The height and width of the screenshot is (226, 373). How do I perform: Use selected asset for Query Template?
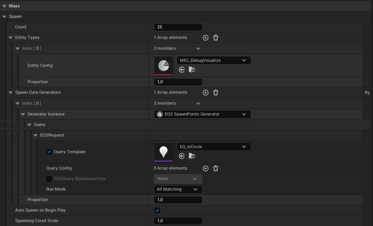[182, 156]
